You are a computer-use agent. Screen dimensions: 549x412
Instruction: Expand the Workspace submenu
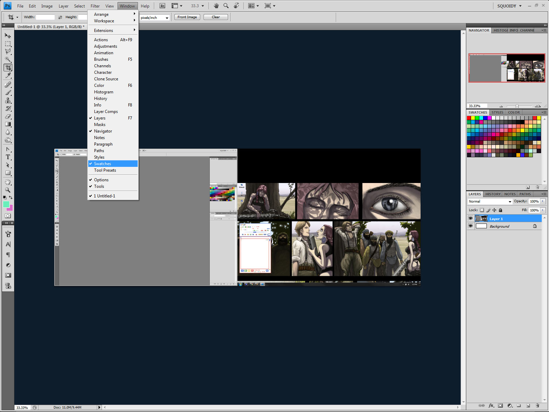tap(113, 21)
